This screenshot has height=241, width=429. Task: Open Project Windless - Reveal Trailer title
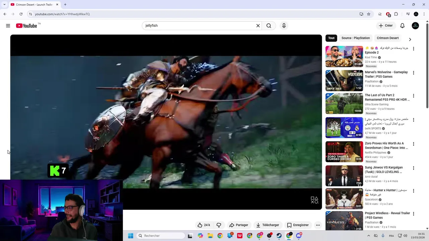[387, 215]
